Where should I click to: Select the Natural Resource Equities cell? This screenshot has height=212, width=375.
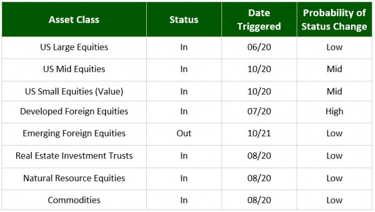pos(74,179)
